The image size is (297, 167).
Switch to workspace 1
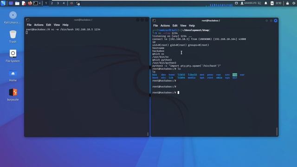point(46,3)
